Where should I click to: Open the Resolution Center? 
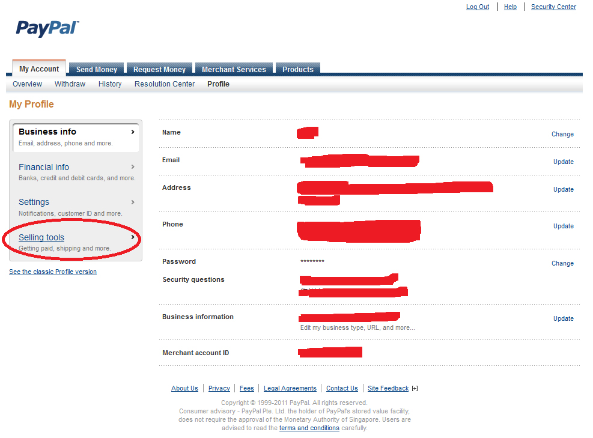click(x=165, y=84)
